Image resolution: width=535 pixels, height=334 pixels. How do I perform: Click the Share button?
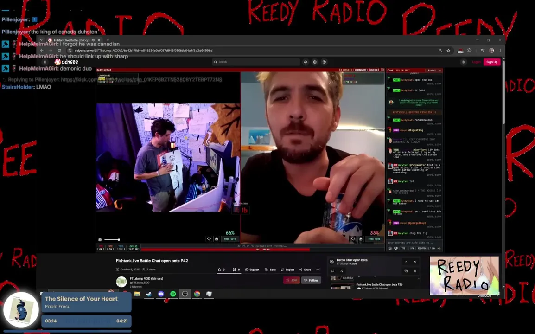point(305,270)
